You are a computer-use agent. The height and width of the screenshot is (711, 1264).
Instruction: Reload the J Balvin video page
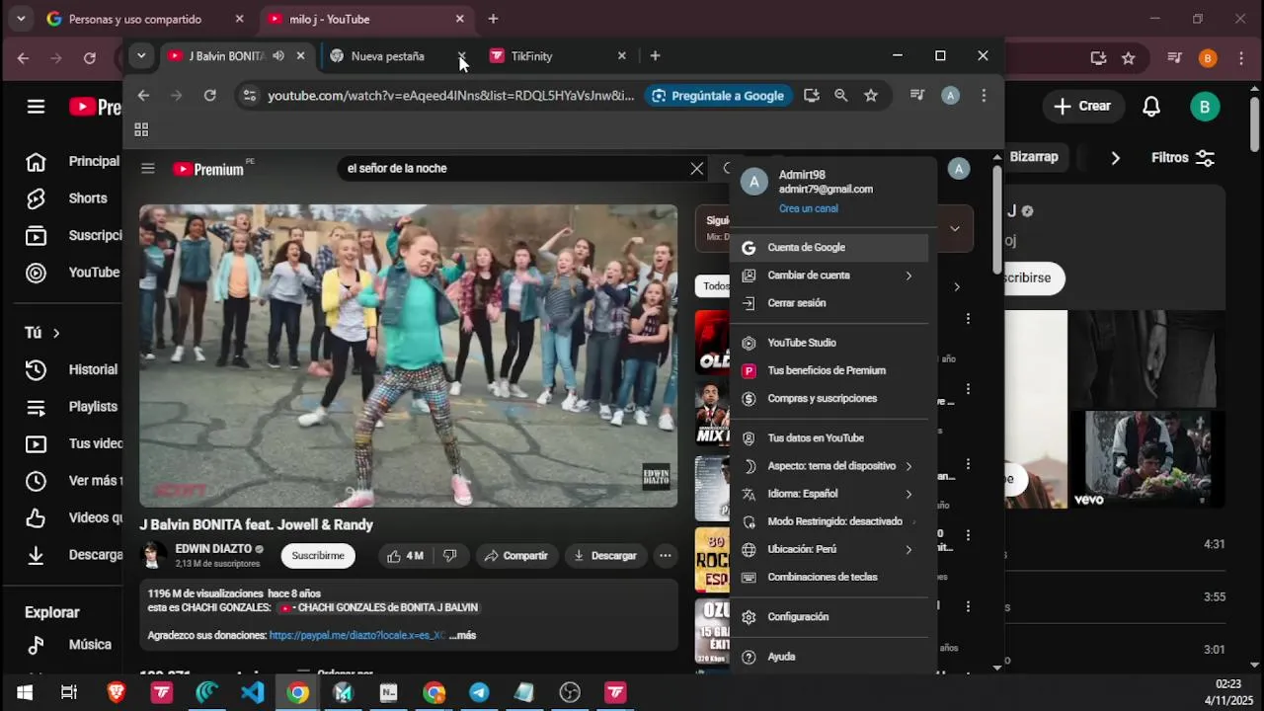(x=209, y=96)
